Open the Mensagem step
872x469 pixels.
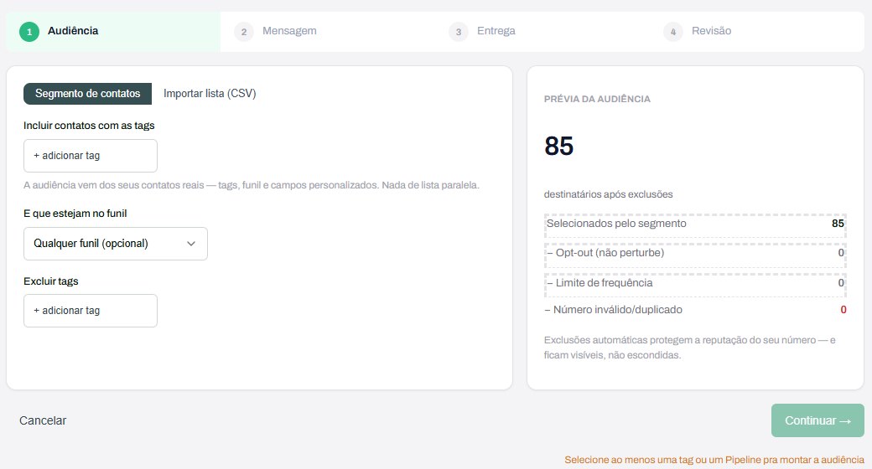(328, 32)
